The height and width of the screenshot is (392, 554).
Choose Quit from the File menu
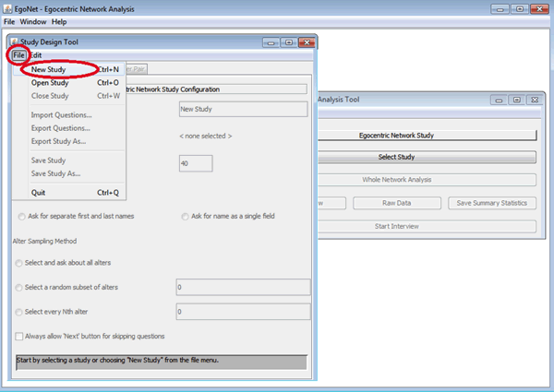(x=69, y=193)
